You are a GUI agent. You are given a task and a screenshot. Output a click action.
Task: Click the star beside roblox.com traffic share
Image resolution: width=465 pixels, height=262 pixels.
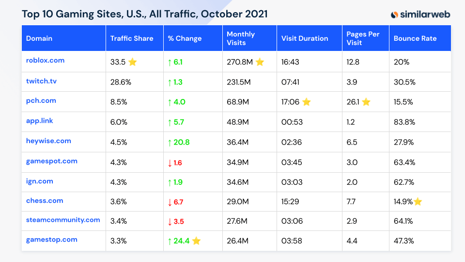pyautogui.click(x=132, y=62)
